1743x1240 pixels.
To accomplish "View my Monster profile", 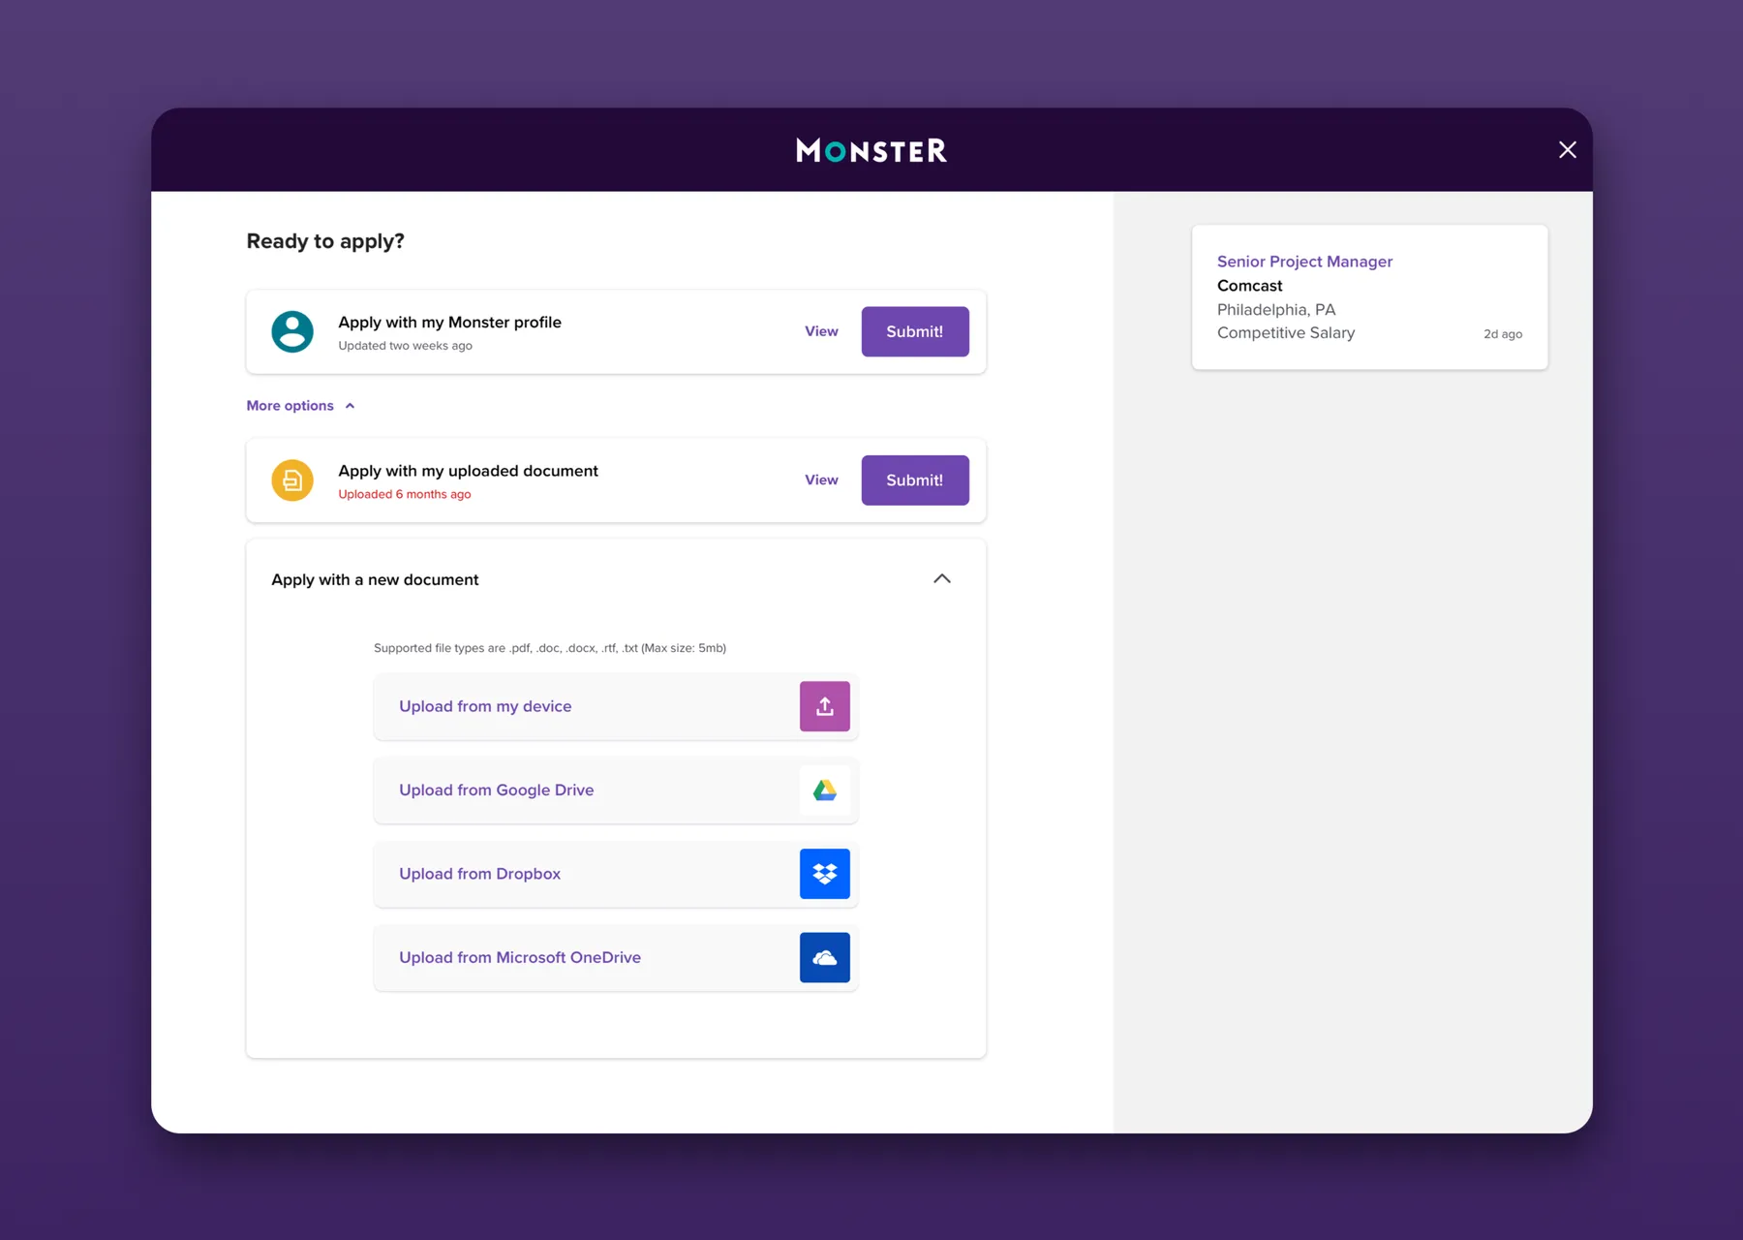I will click(x=821, y=331).
